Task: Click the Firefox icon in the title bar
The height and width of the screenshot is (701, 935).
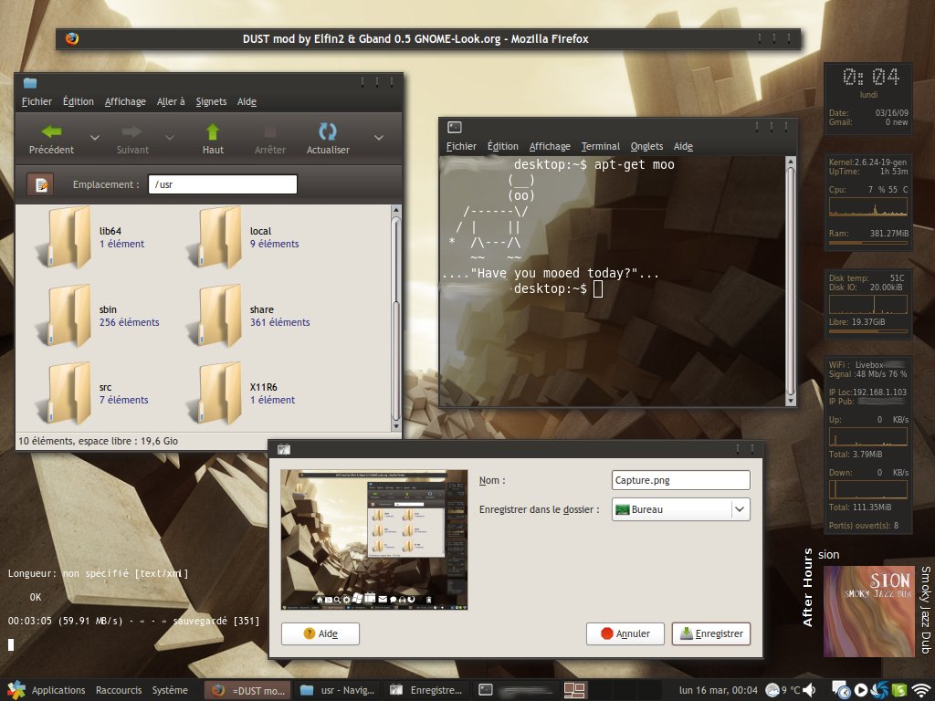Action: (71, 38)
